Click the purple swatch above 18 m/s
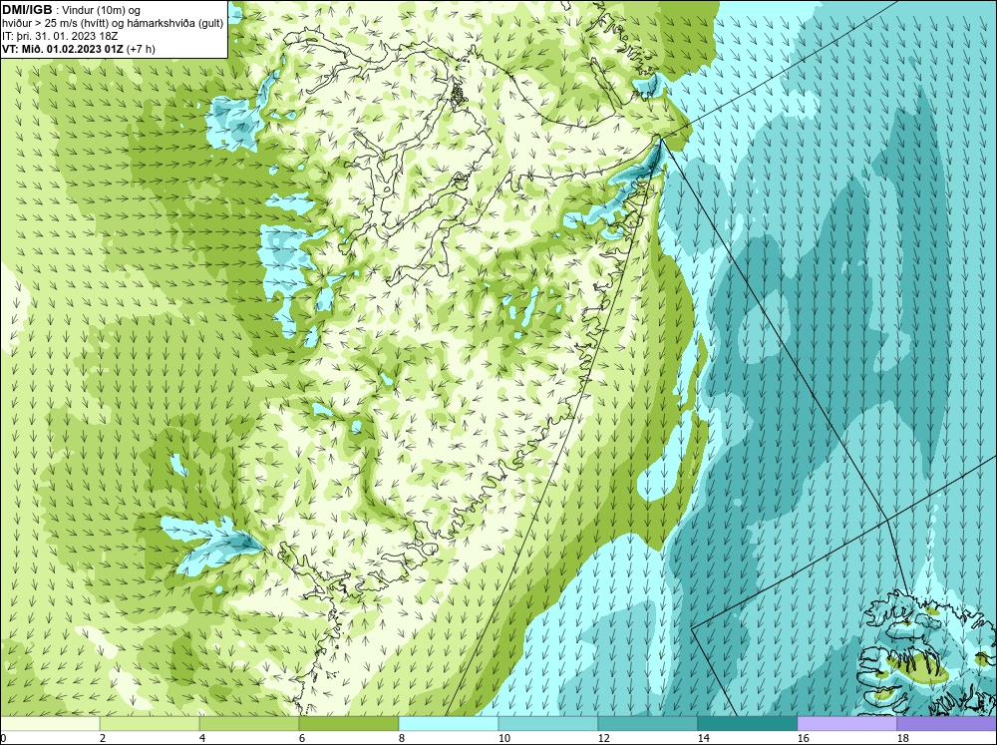Image resolution: width=997 pixels, height=745 pixels. (x=947, y=723)
